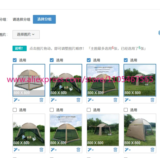
Task: Open magic wand tool under solid-wall lakeside tent image
Action: 128,150
